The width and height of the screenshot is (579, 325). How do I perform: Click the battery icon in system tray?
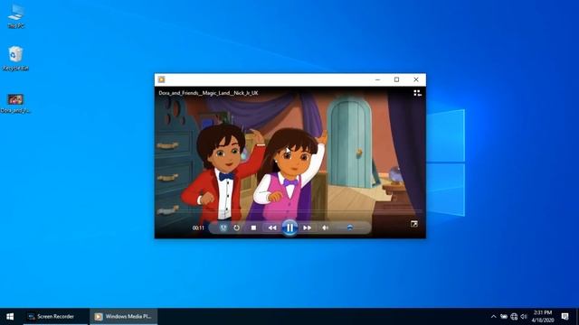[504, 317]
